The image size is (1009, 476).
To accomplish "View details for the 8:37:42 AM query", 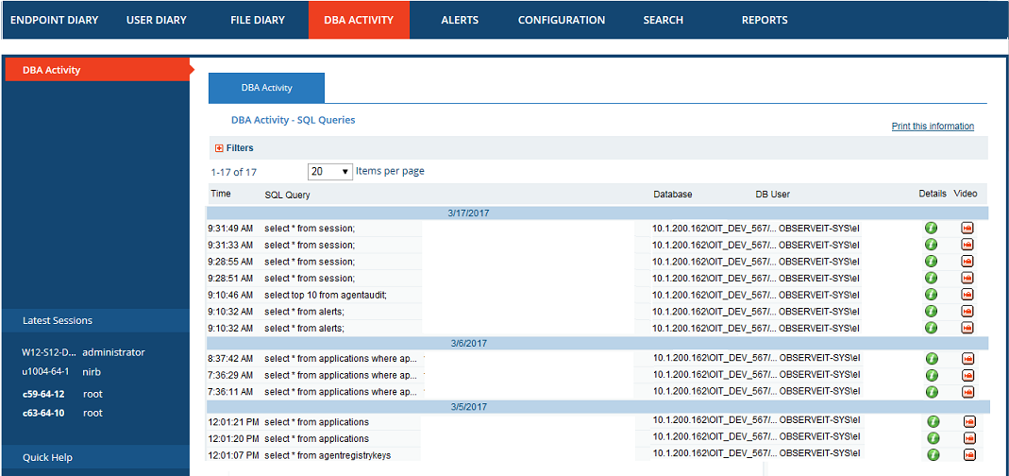I will coord(931,359).
